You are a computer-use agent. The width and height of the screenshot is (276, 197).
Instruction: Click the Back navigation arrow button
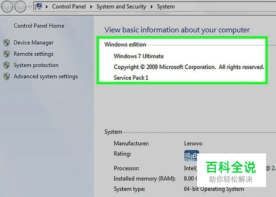(8, 7)
